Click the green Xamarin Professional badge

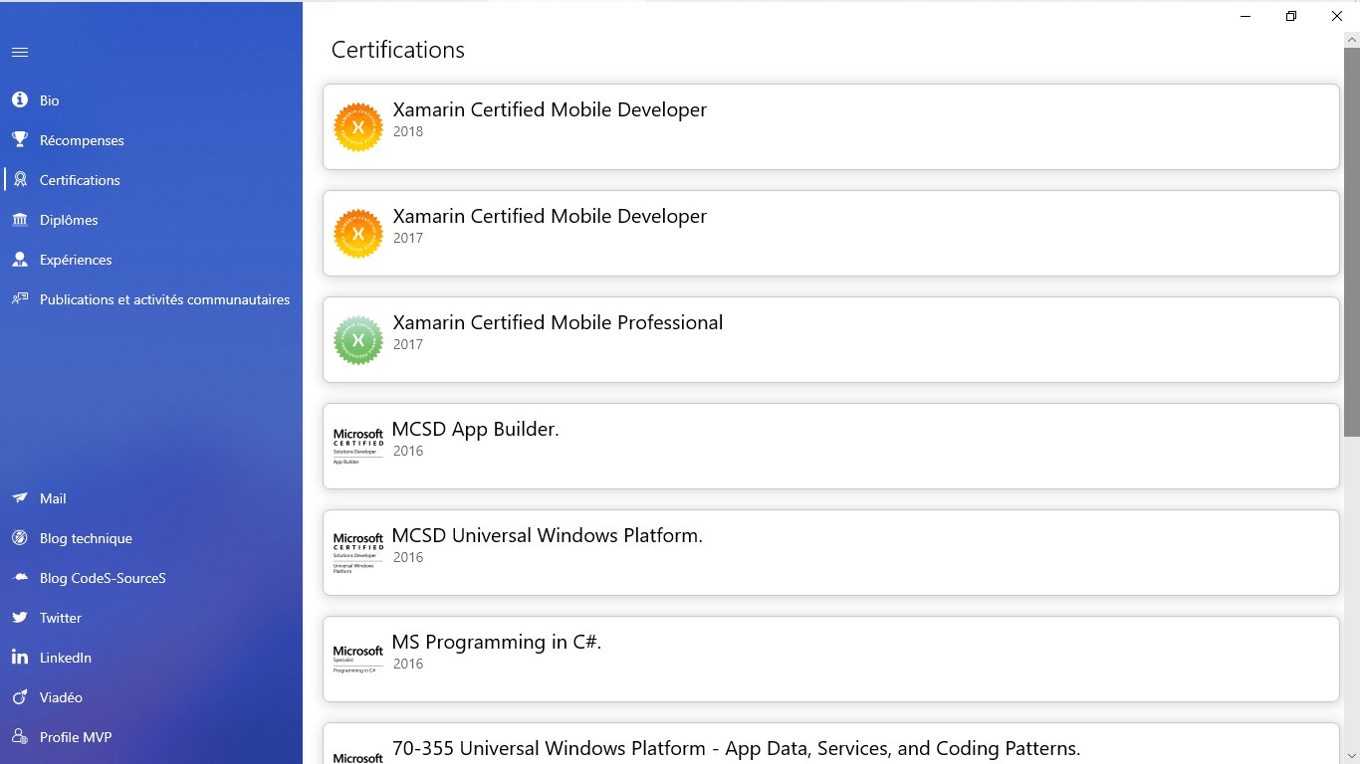pos(358,340)
